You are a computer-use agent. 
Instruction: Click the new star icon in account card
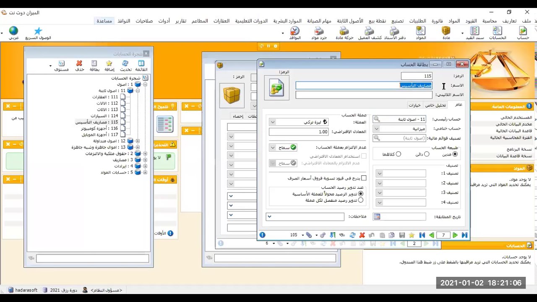point(412,235)
